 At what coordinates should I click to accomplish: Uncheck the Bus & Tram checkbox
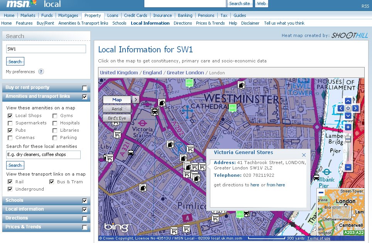[52, 182]
